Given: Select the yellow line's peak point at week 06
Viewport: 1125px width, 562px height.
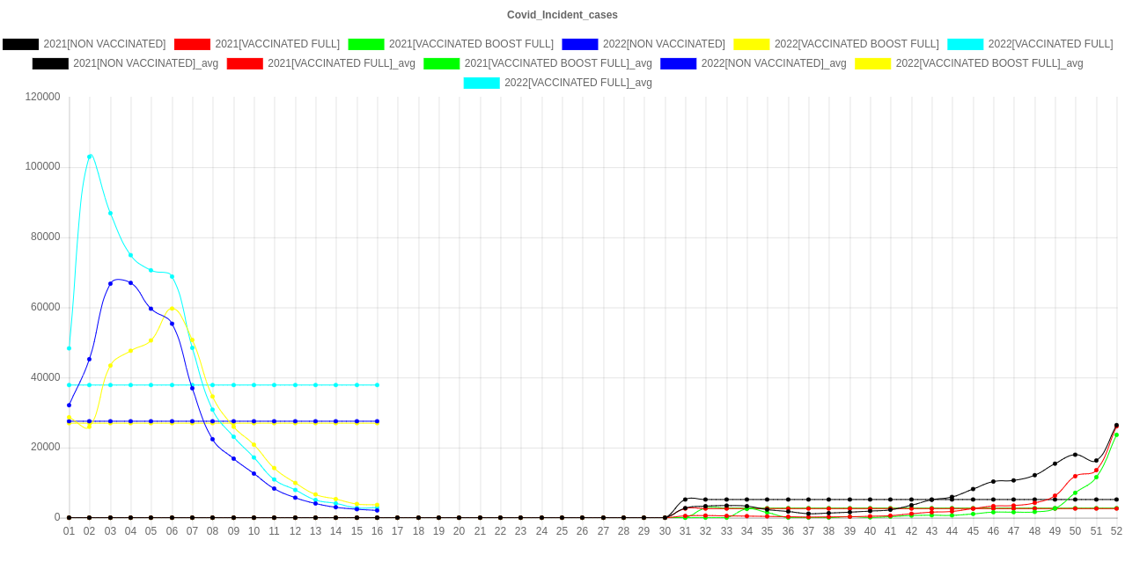Looking at the screenshot, I should point(172,309).
